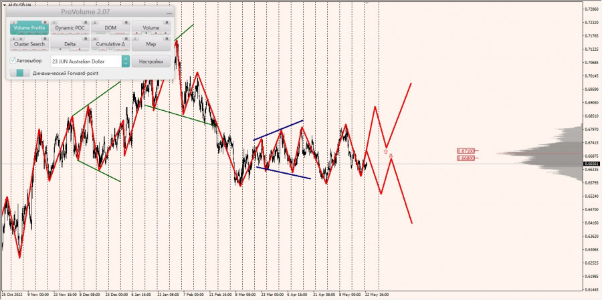Click the 0.72865 price scale value

592,8
